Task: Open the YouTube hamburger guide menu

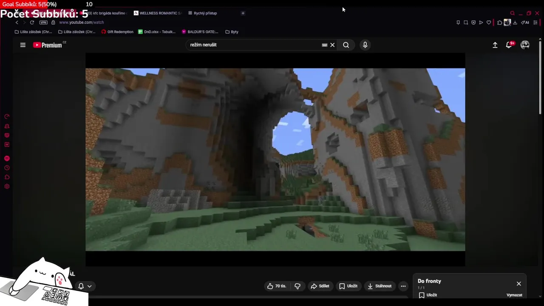Action: (x=23, y=45)
